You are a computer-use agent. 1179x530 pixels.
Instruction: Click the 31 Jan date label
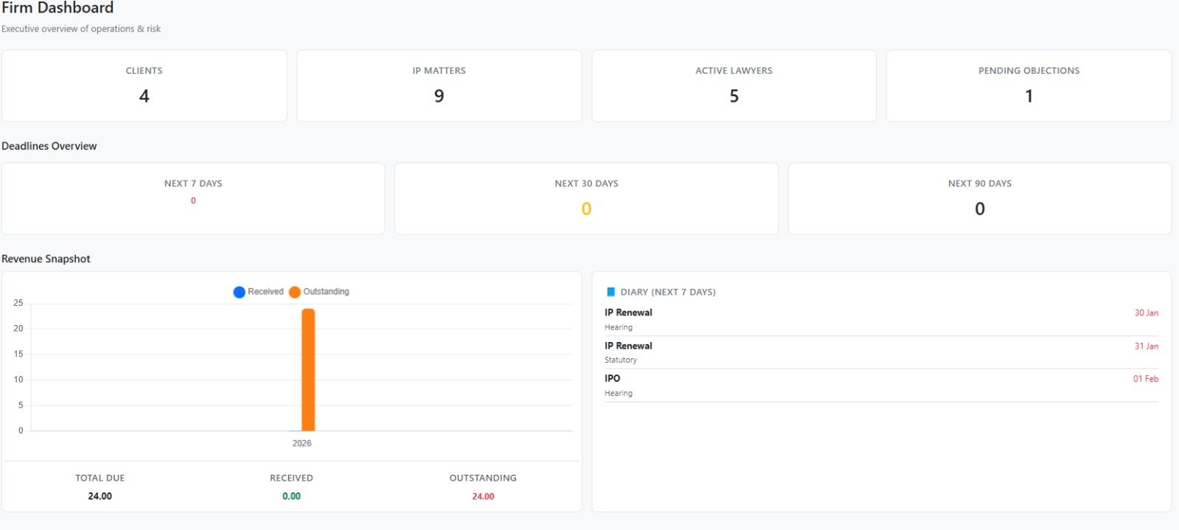tap(1146, 346)
